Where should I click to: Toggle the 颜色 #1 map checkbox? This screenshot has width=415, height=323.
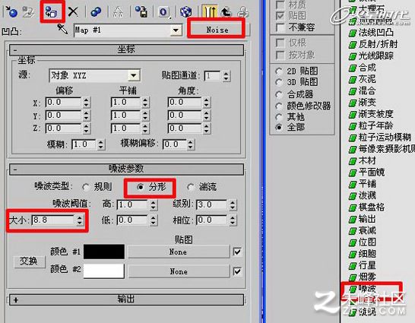click(x=237, y=252)
